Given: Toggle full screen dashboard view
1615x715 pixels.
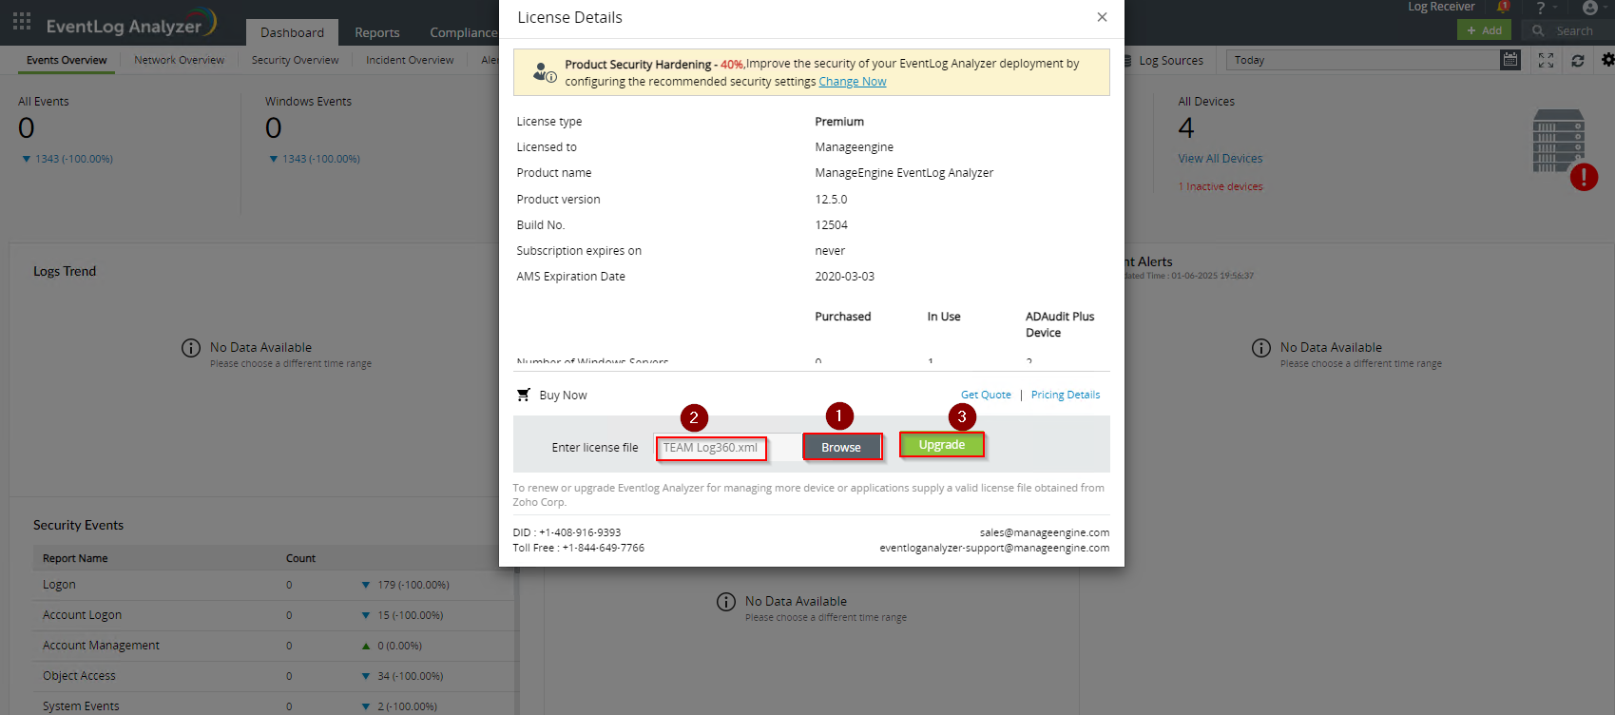Looking at the screenshot, I should tap(1546, 60).
